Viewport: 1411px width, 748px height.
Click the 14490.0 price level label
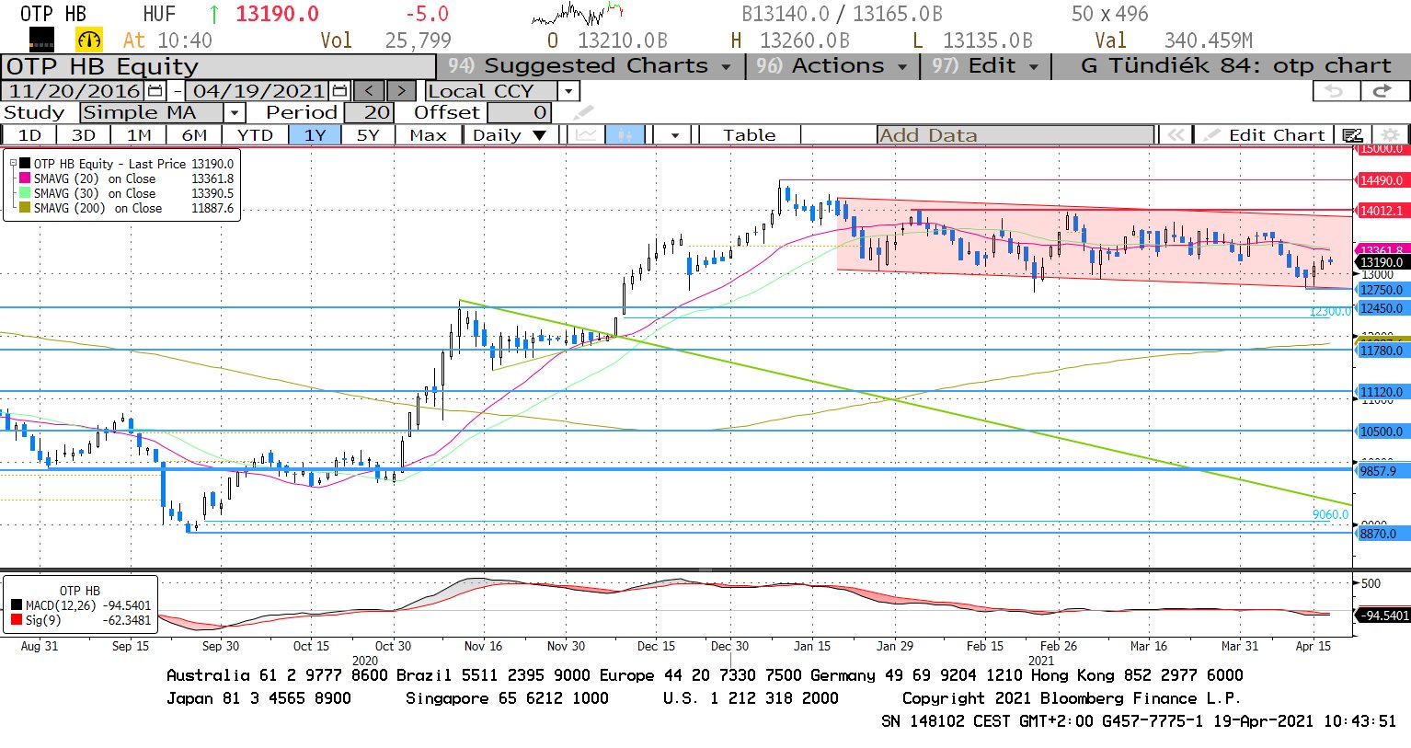pyautogui.click(x=1382, y=180)
